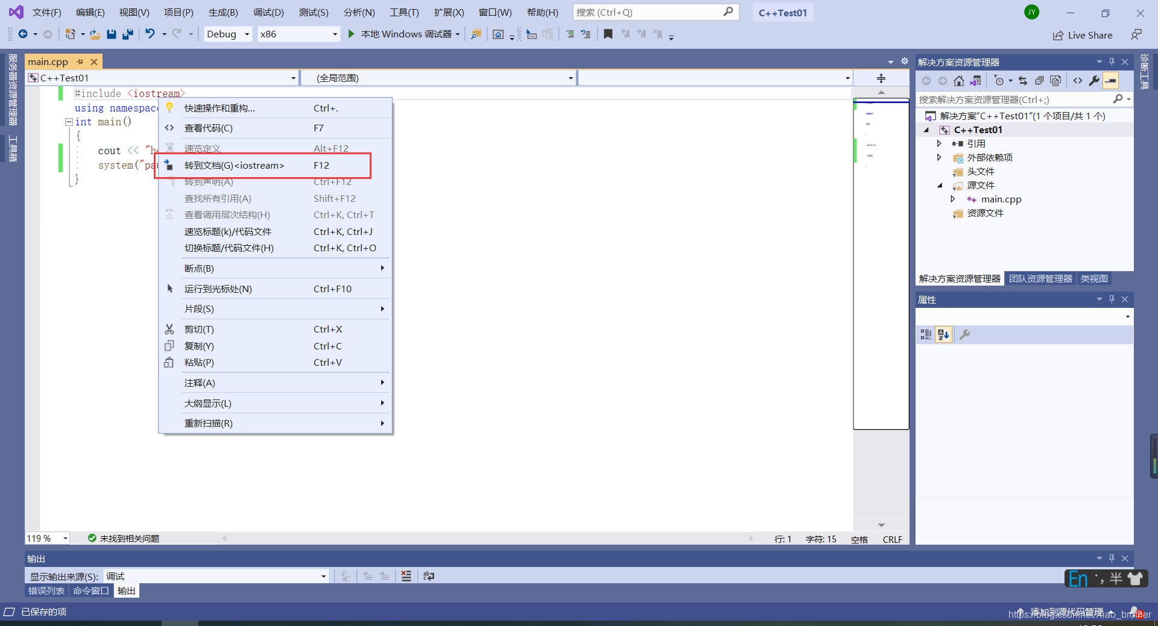
Task: Toggle Alphabetical sort in Properties panel
Action: pos(944,334)
